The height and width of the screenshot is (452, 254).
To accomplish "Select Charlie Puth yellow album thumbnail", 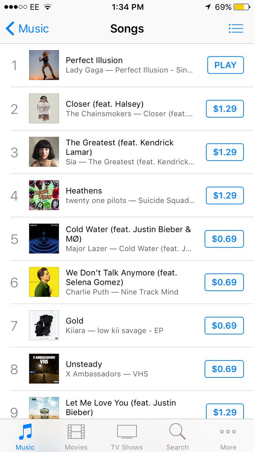I will click(x=44, y=282).
